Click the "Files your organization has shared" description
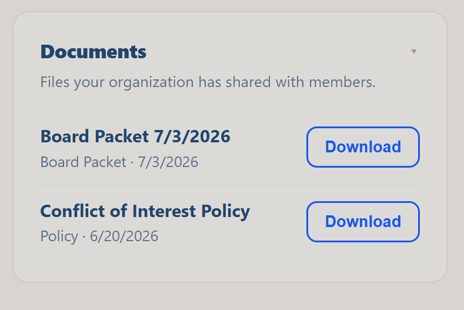464x310 pixels. pos(208,82)
